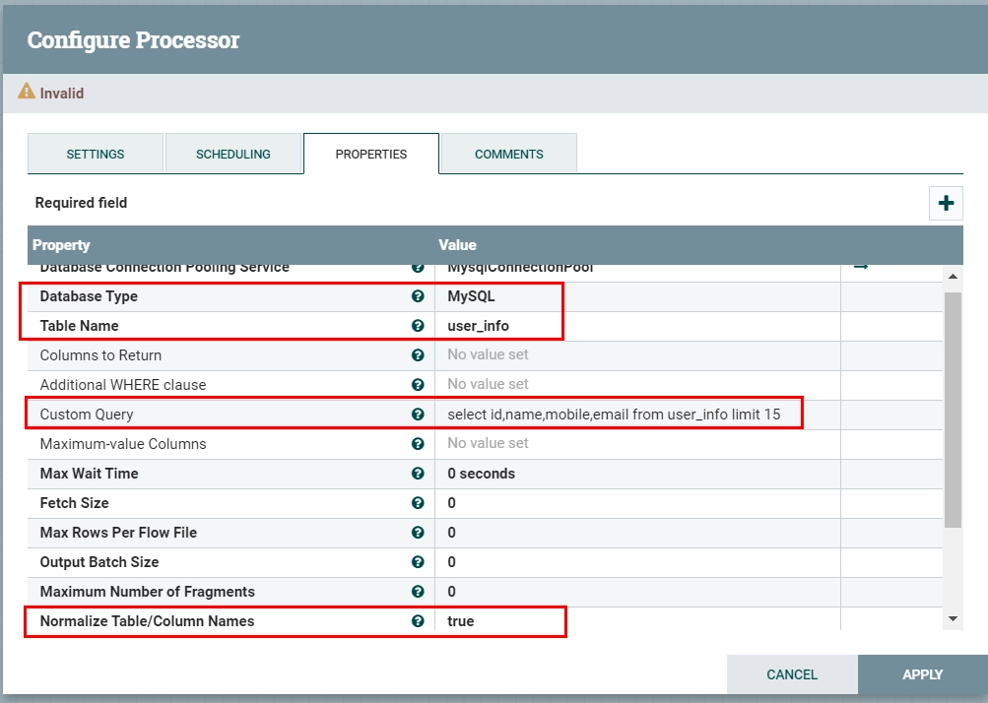This screenshot has height=703, width=988.
Task: Switch to the Scheduling tab
Action: [233, 154]
